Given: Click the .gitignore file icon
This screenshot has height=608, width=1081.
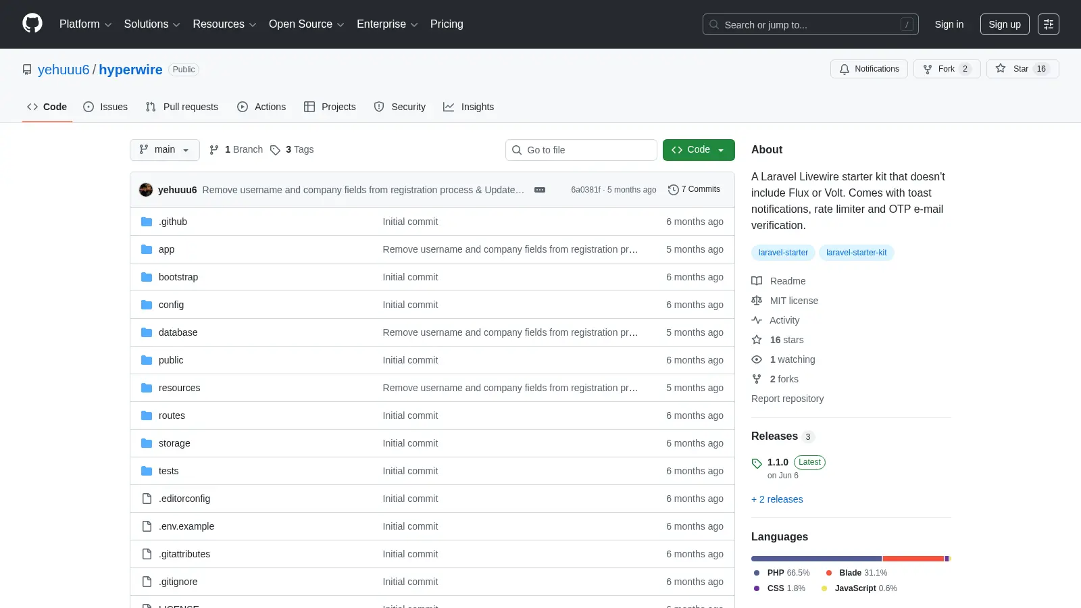Looking at the screenshot, I should click(x=147, y=582).
